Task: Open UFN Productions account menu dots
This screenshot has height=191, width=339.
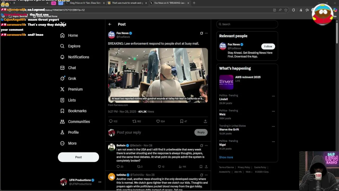Action: click(100, 182)
